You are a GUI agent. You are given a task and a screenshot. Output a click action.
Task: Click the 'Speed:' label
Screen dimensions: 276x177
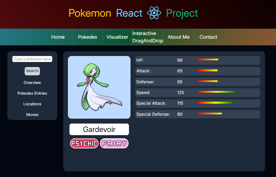coord(143,93)
